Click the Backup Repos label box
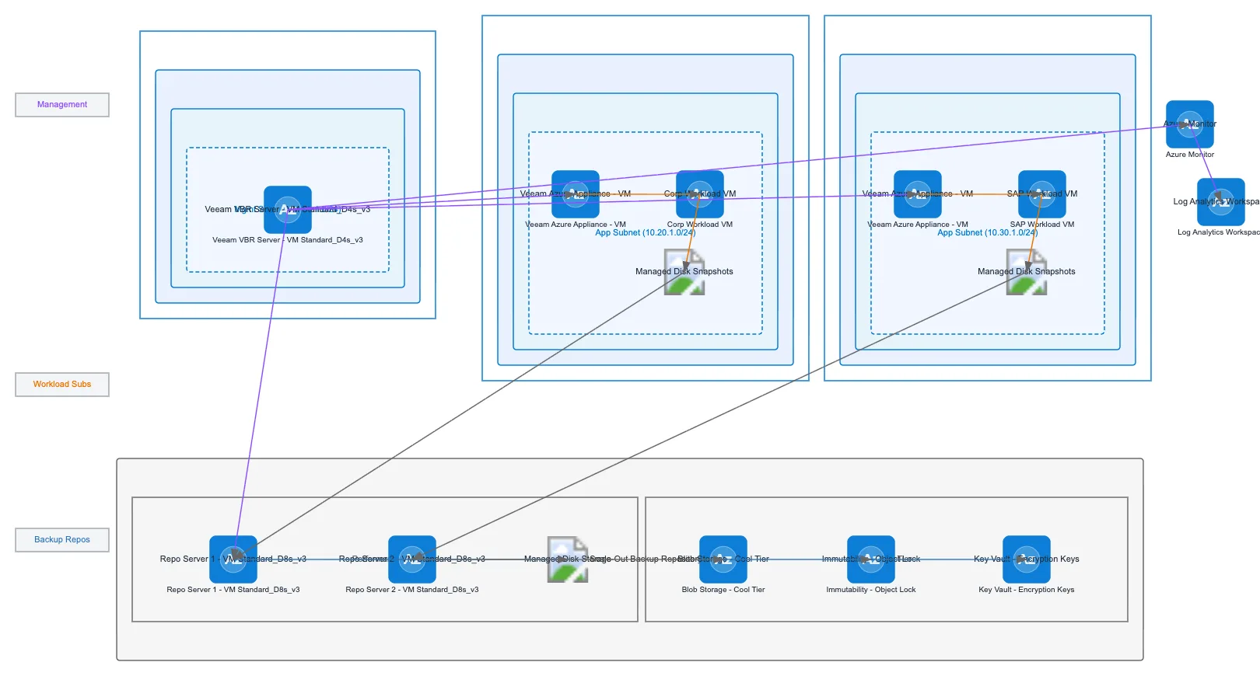The width and height of the screenshot is (1260, 676). [x=62, y=540]
